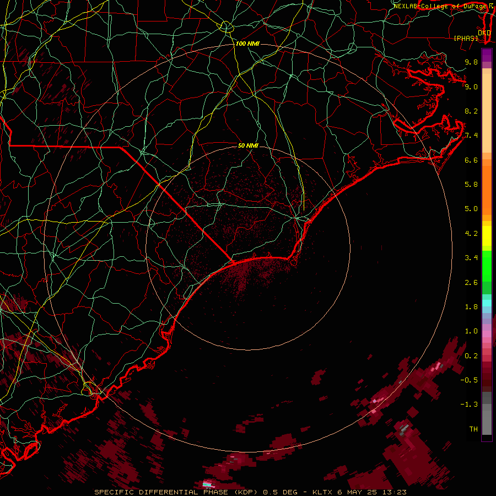Click the 50 NMI range ring label
Viewport: 496px width, 496px height.
(x=248, y=146)
